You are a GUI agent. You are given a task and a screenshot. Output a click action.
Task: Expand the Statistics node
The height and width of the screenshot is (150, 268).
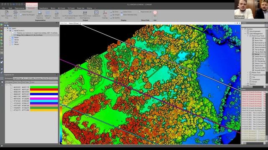click(x=245, y=84)
